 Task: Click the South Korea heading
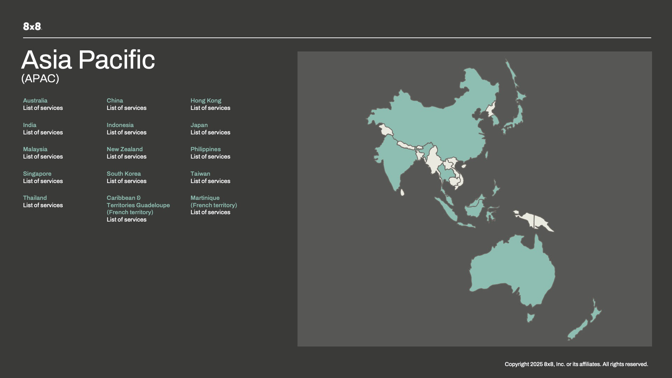point(124,174)
